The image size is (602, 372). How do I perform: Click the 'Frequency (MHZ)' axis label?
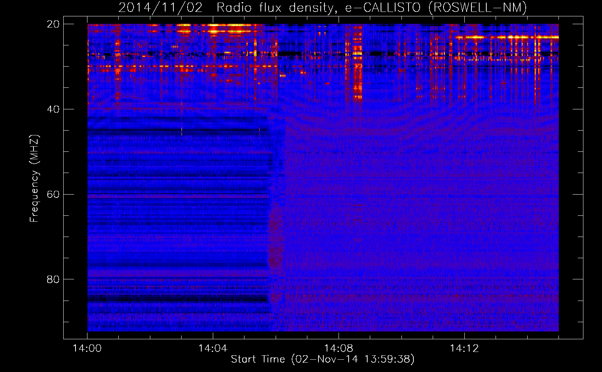(x=34, y=179)
